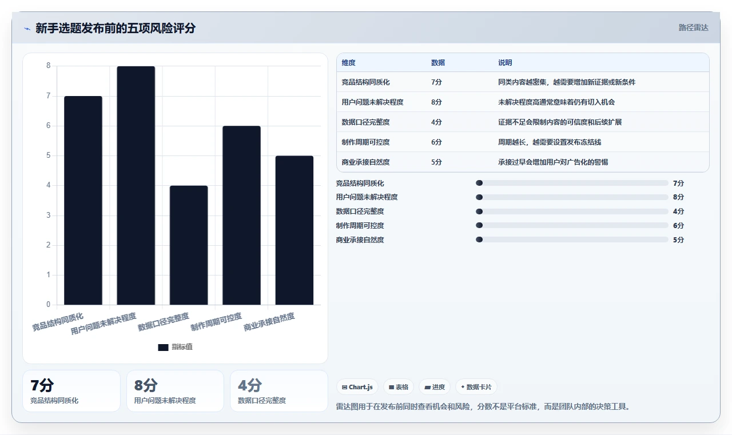Viewport: 732px width, 435px height.
Task: Click the 用户问题未解决程度 bar in chart
Action: click(x=136, y=185)
